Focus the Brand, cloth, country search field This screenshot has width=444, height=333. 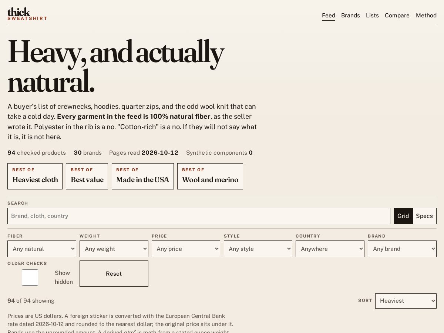(x=199, y=216)
